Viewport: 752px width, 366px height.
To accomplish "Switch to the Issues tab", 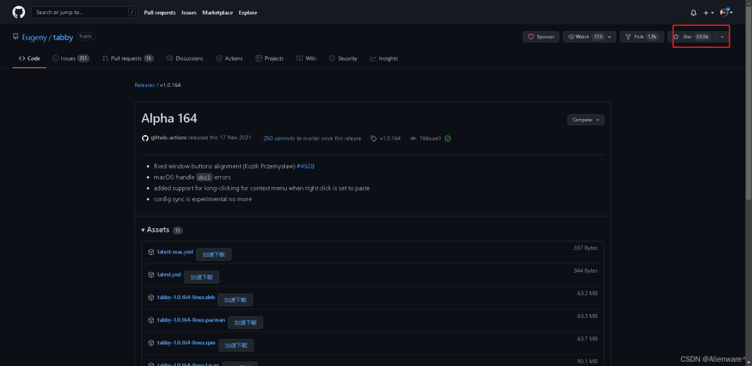I will [x=71, y=58].
